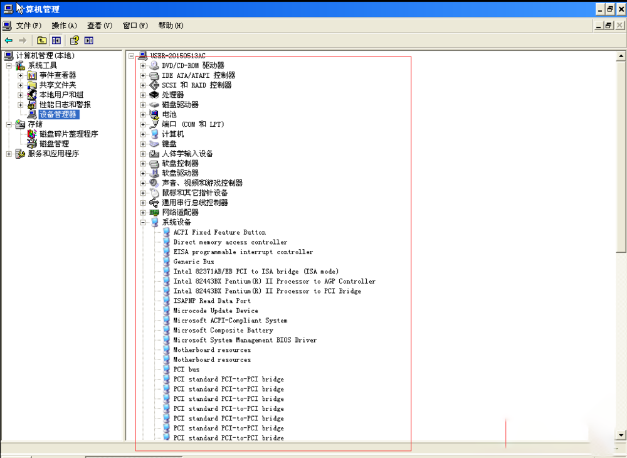The height and width of the screenshot is (458, 627).
Task: Toggle the console tree visibility toolbar button
Action: tap(56, 40)
